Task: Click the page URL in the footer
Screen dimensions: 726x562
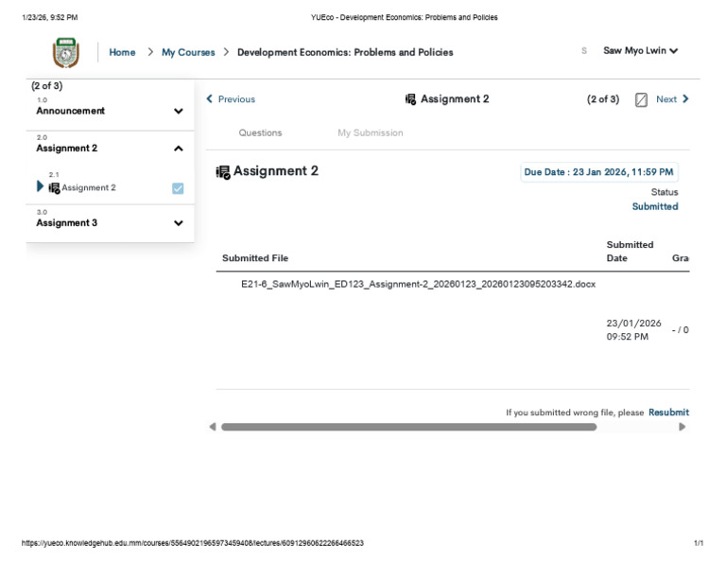Action: coord(193,543)
